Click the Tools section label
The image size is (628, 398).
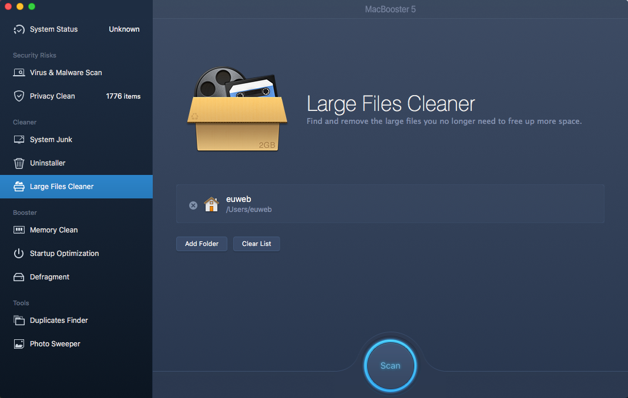tap(21, 303)
